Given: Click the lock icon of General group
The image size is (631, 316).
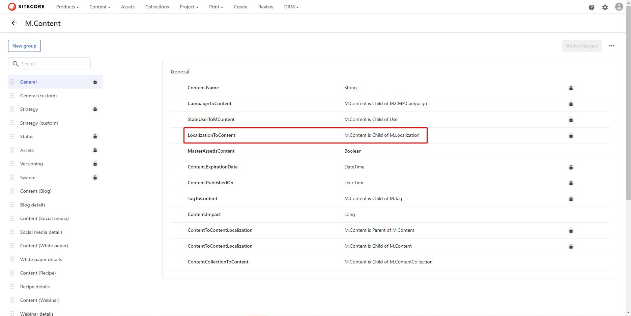Looking at the screenshot, I should [x=95, y=82].
